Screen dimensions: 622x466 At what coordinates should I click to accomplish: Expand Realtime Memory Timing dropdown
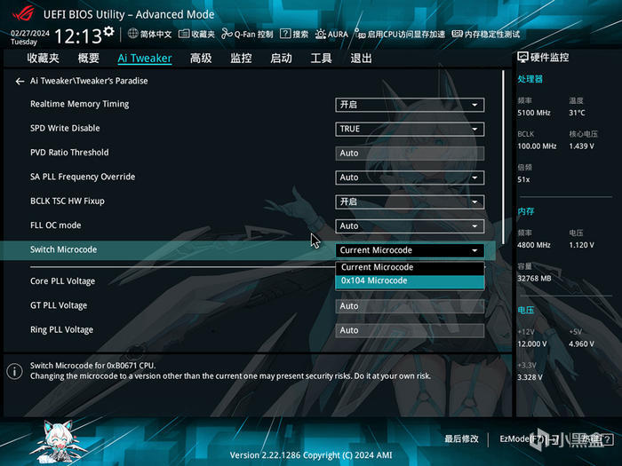coord(410,105)
